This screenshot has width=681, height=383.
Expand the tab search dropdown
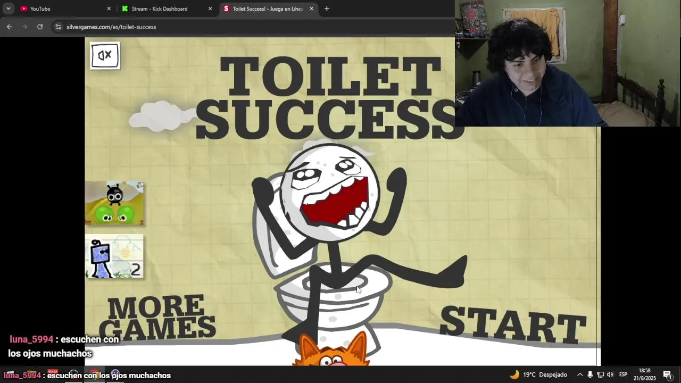point(8,9)
